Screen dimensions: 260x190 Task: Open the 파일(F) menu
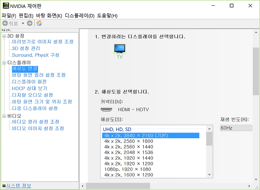9,16
